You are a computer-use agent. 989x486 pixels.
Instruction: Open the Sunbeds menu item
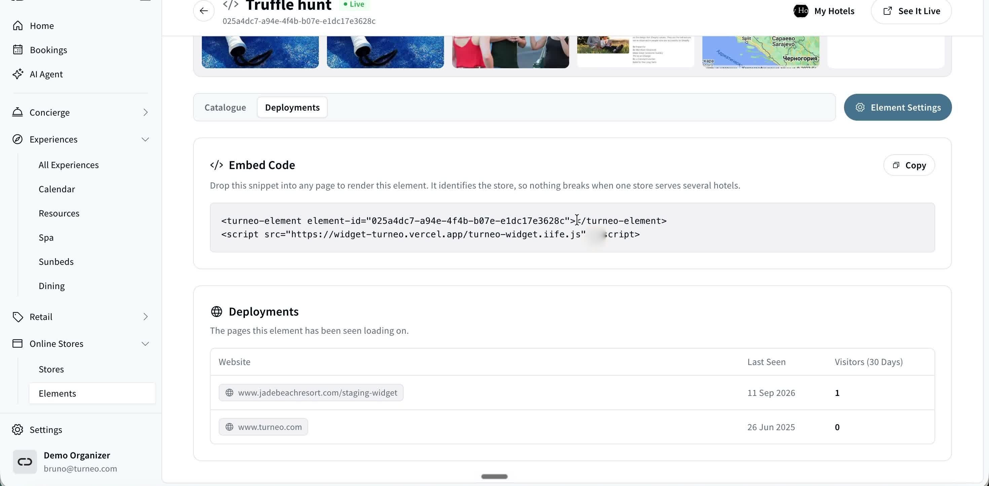pyautogui.click(x=56, y=261)
